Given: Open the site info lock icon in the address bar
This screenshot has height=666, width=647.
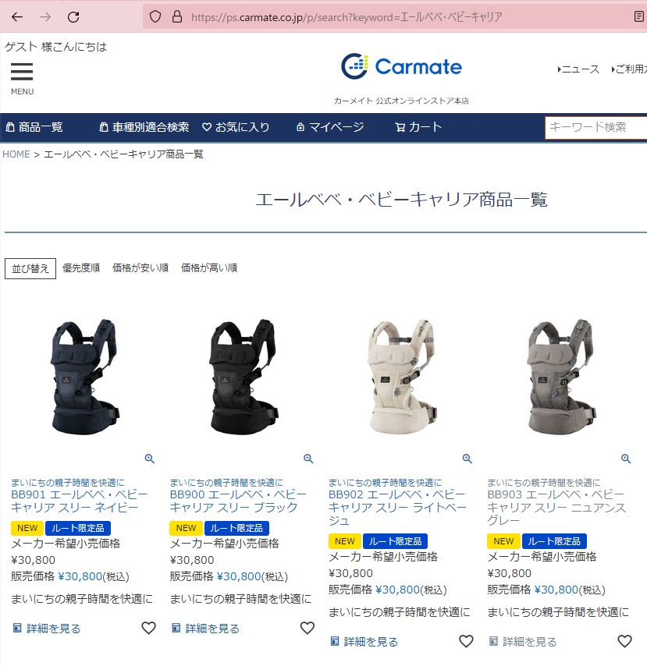Looking at the screenshot, I should click(x=177, y=17).
